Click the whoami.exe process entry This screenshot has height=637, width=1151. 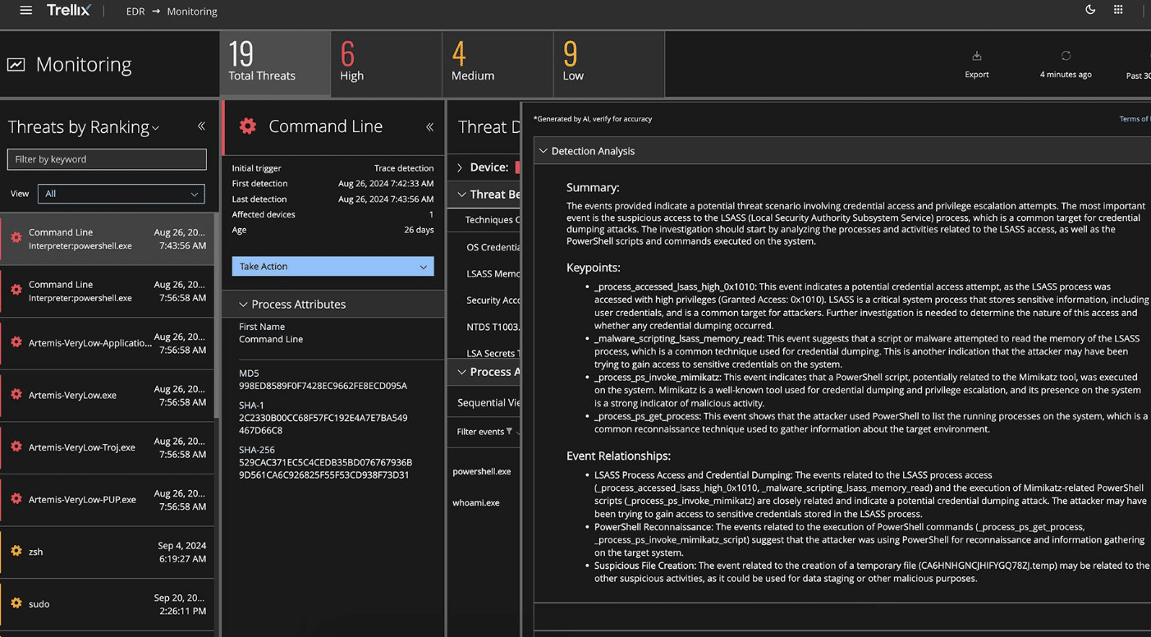click(476, 502)
